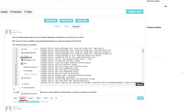Click the Edit link under the reply
Viewport: 183px width, 112px height.
pyautogui.click(x=42, y=102)
